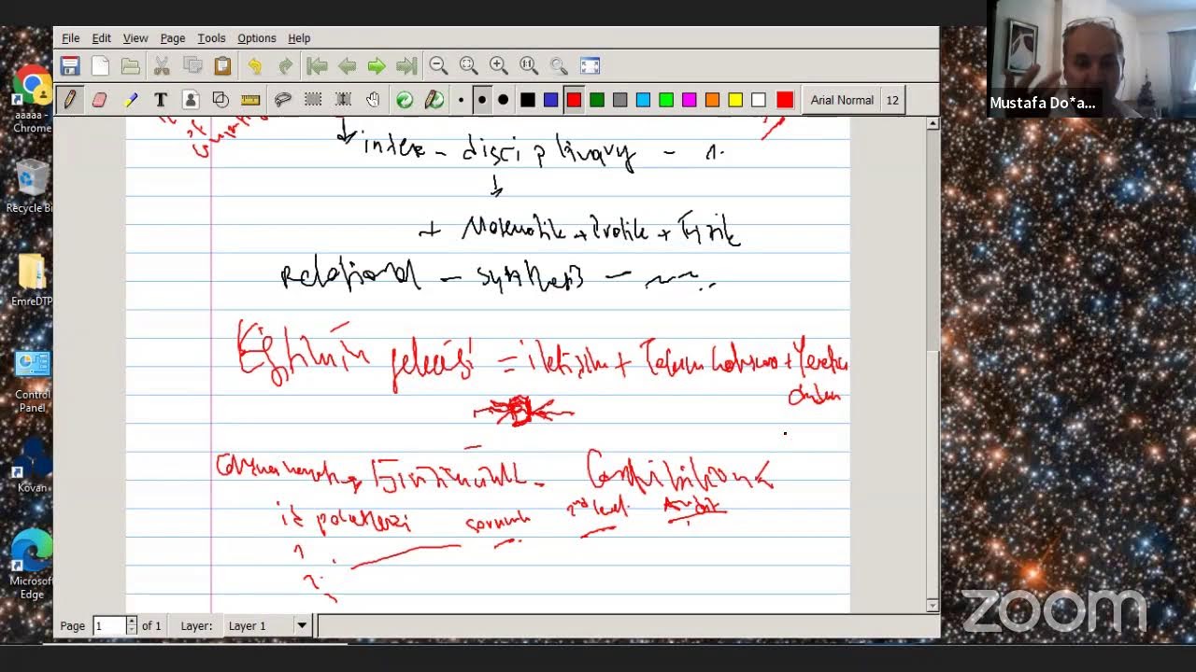This screenshot has width=1196, height=672.
Task: Toggle fullscreen mode icon
Action: (x=590, y=65)
